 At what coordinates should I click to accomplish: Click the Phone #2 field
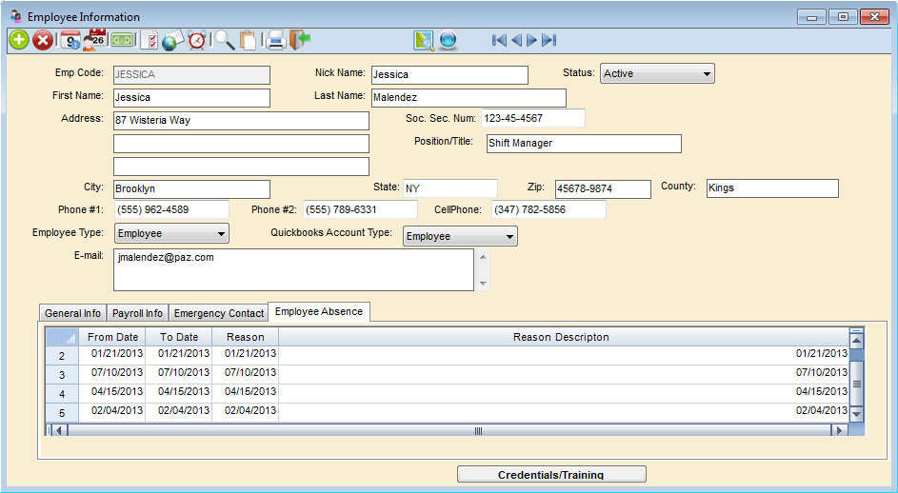(360, 209)
